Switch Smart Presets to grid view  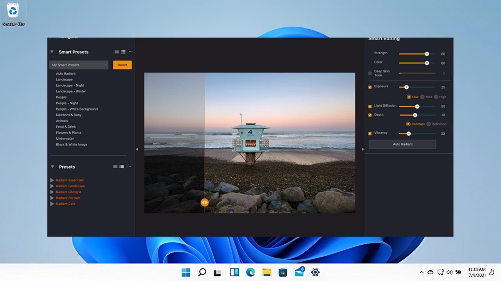pos(117,52)
